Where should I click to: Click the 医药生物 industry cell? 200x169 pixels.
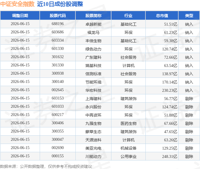coord(129,123)
